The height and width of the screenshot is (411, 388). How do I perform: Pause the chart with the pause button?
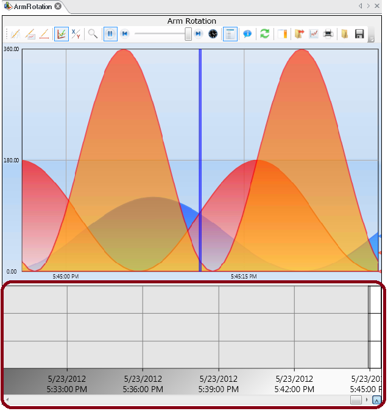110,34
